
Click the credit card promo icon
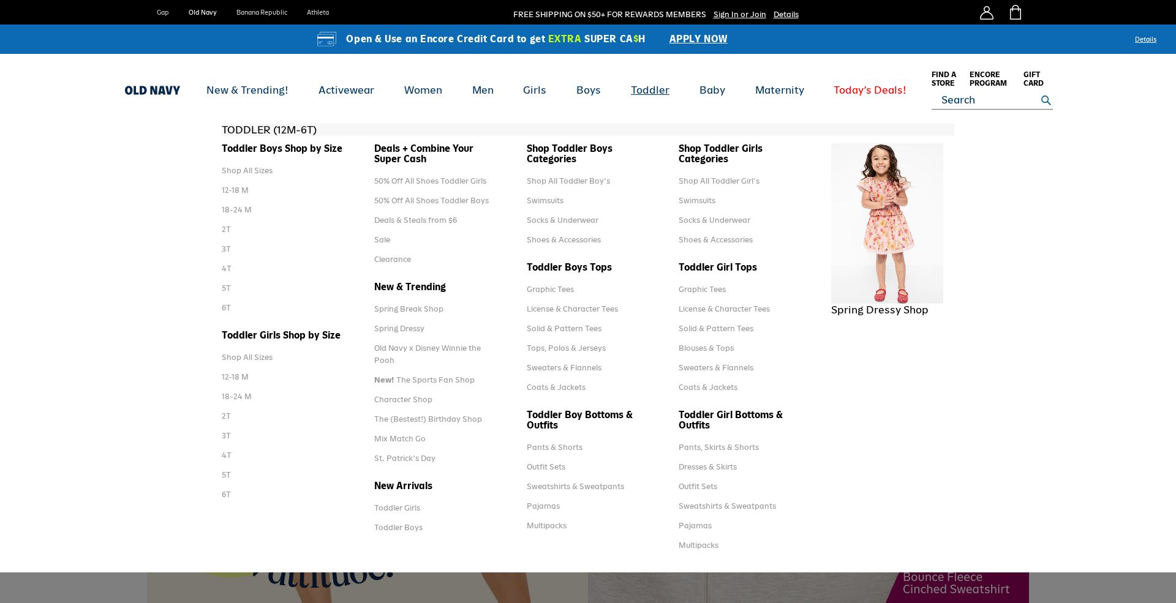(326, 39)
